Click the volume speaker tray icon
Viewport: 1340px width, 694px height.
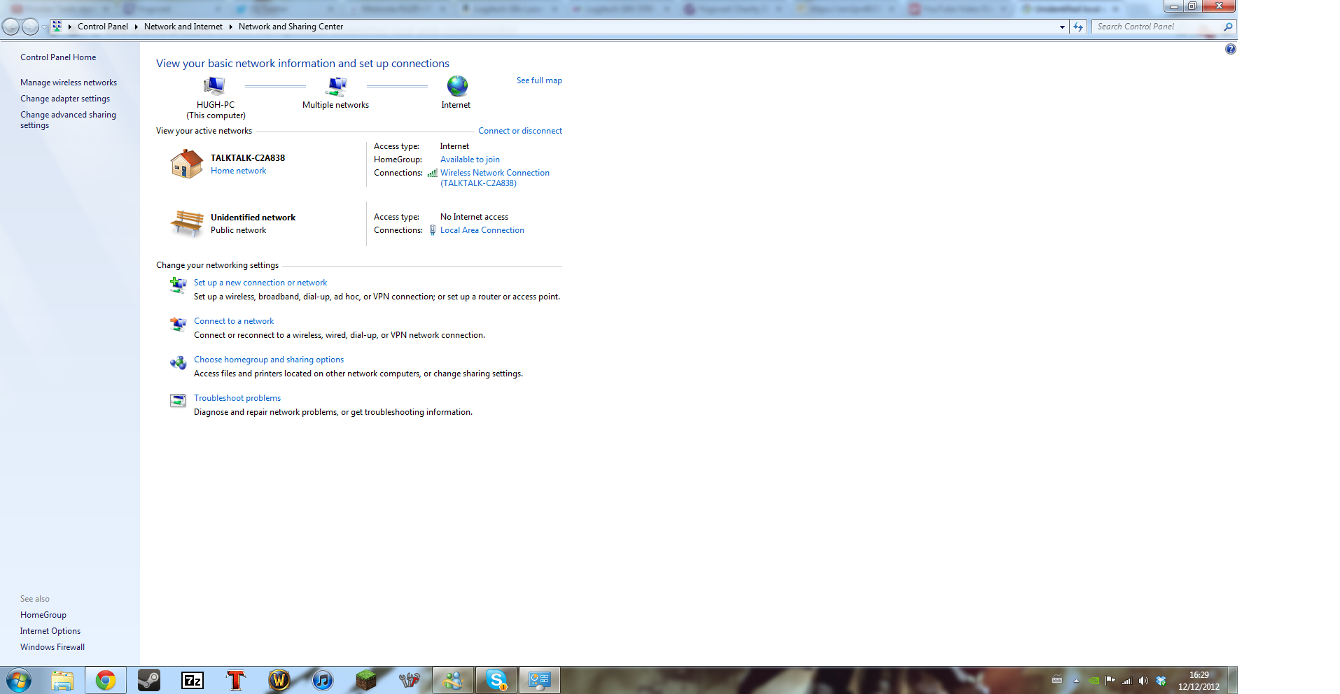[1143, 681]
